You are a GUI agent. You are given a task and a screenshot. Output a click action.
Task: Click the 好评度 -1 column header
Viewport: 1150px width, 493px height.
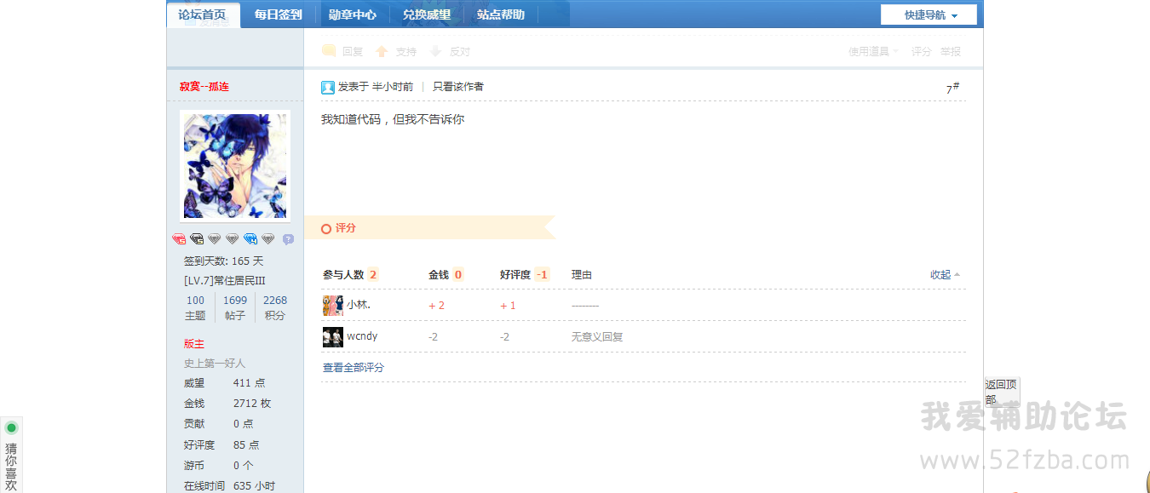tap(525, 274)
